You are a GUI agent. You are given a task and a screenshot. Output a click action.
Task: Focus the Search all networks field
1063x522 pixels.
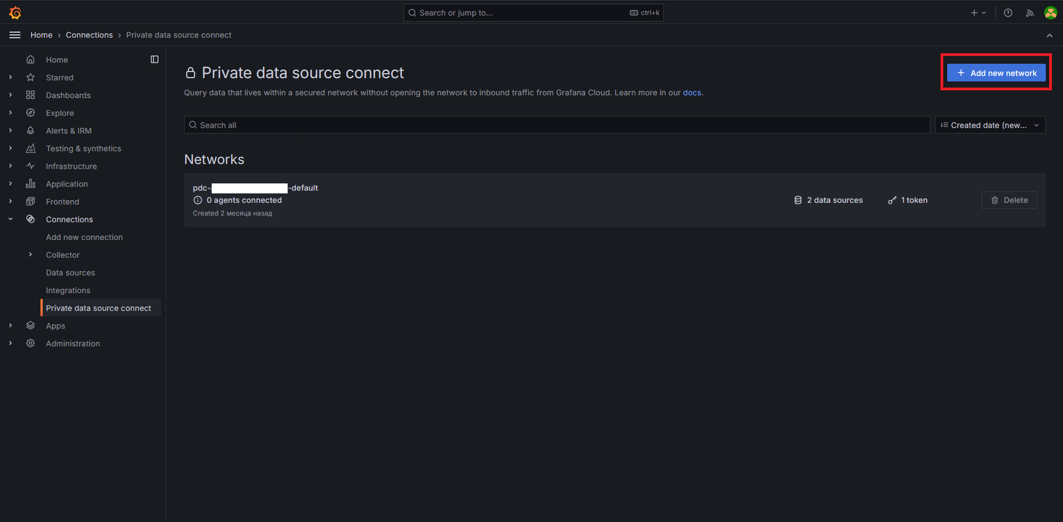pyautogui.click(x=557, y=125)
